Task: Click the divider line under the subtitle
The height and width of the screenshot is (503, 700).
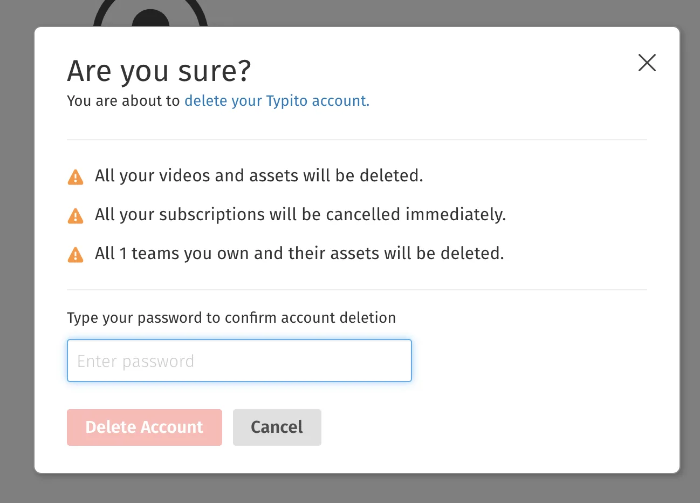Action: (x=357, y=140)
